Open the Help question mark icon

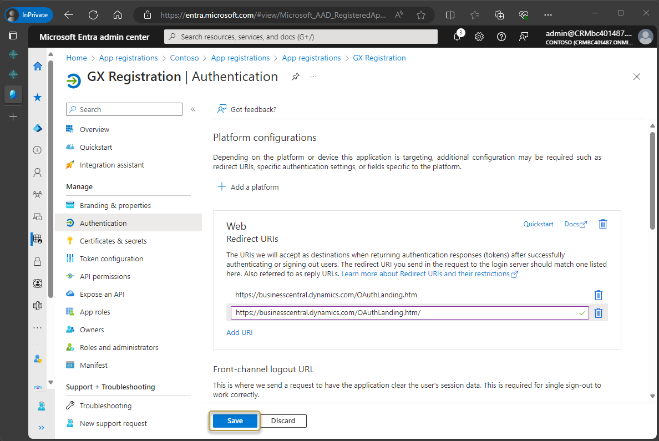pyautogui.click(x=501, y=37)
